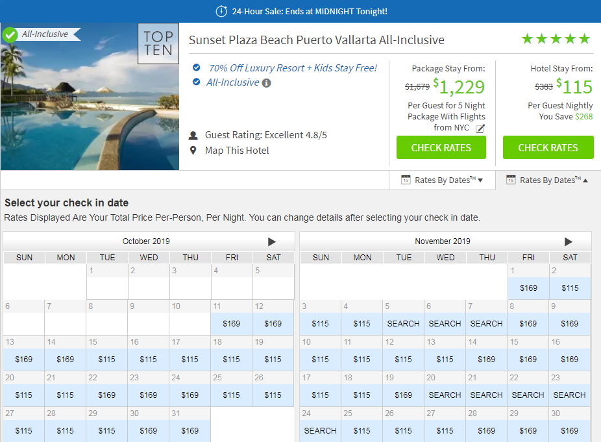This screenshot has height=442, width=601.
Task: Select November 25 check-in at $115
Action: coord(362,431)
